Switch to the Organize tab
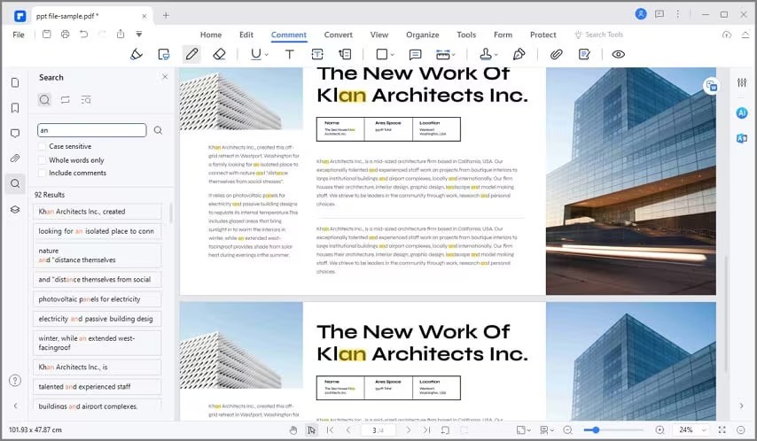 tap(423, 35)
